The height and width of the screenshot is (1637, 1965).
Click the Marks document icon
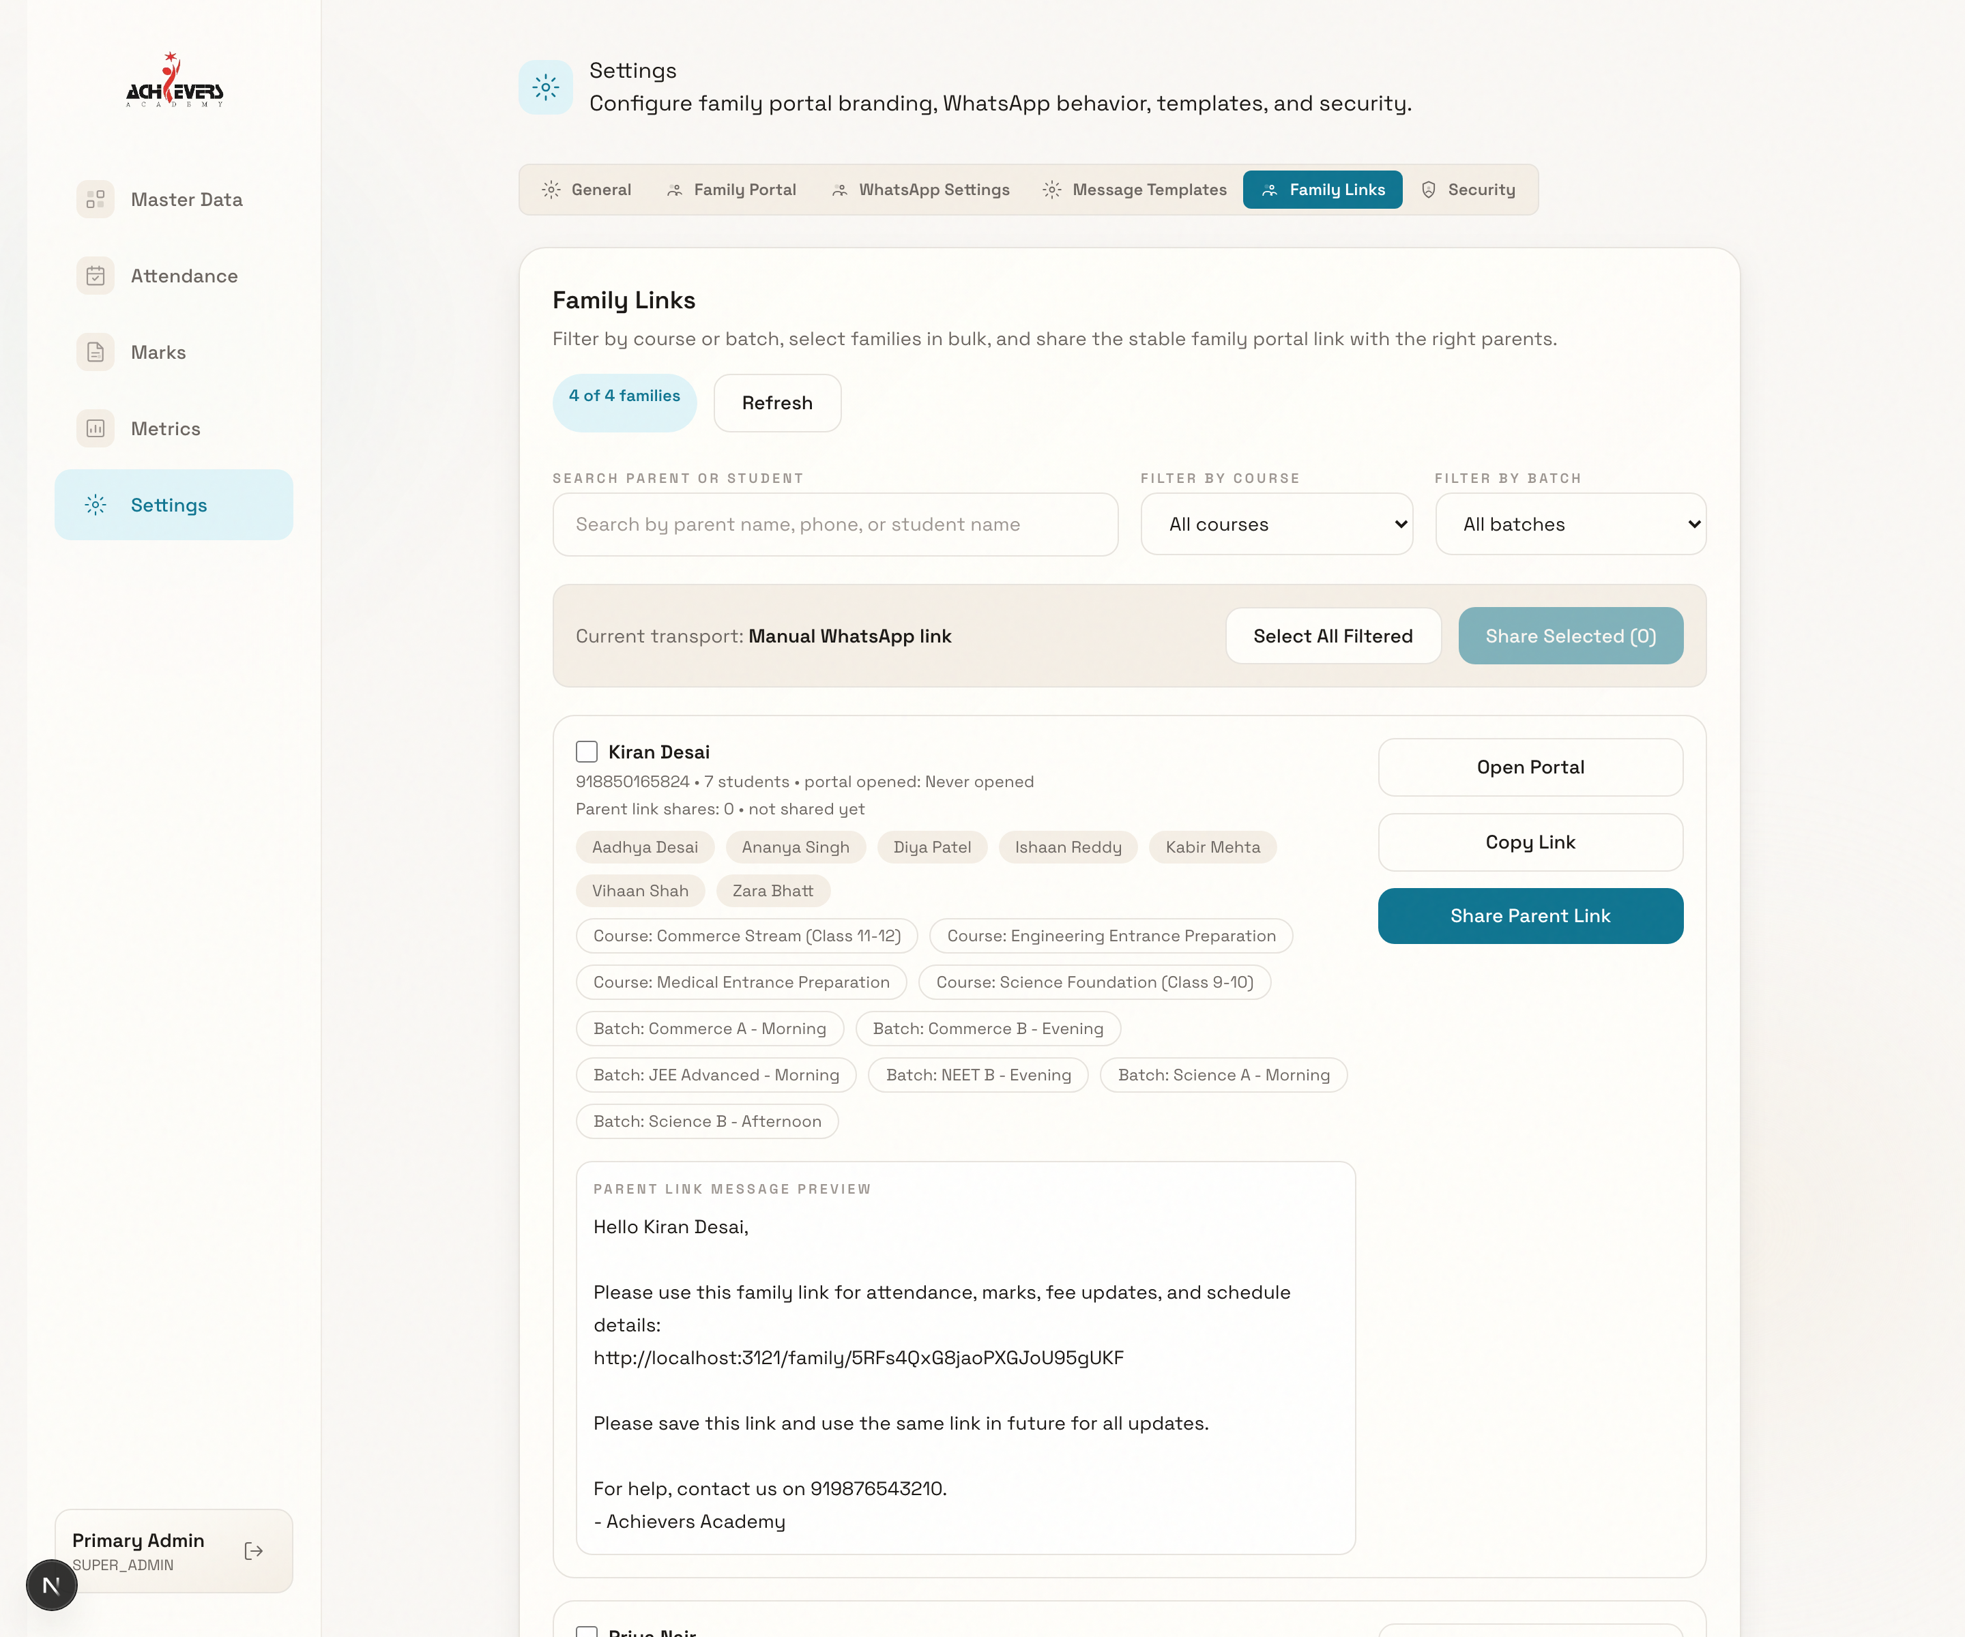(x=96, y=352)
